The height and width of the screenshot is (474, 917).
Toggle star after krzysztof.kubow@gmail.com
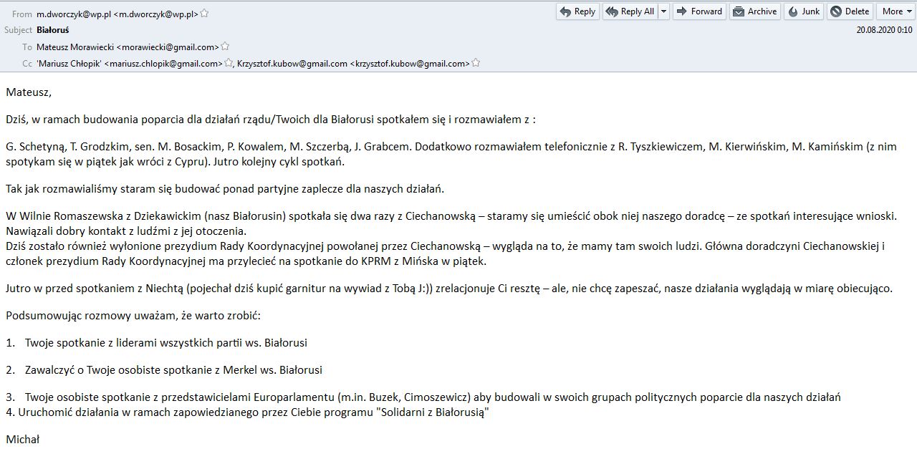(476, 64)
